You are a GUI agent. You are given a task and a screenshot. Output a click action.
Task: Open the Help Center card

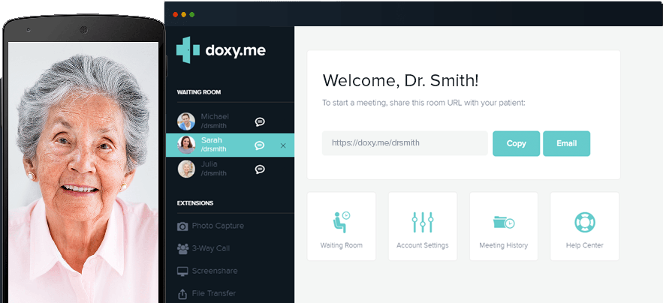click(x=585, y=226)
